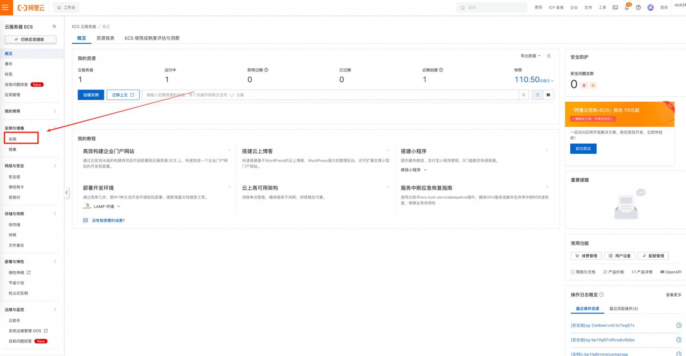The image size is (686, 356).
Task: Open the orange hamburger navigation menu
Action: (x=5, y=7)
